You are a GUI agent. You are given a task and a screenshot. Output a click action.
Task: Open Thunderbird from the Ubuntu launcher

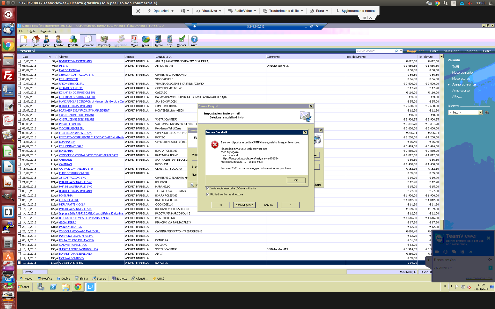(8, 30)
